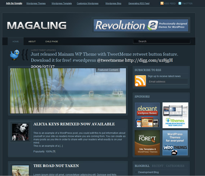Go to the HOME menu item

point(15,41)
